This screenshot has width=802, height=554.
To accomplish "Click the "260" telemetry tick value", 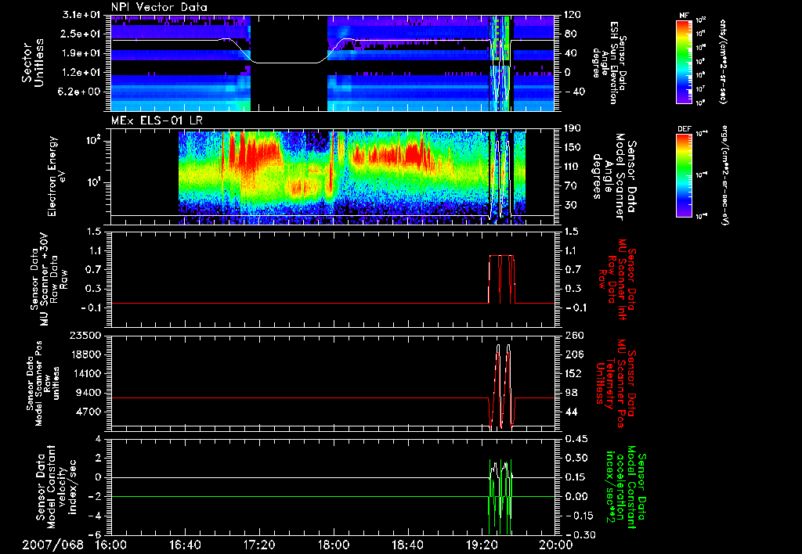I will coord(573,335).
